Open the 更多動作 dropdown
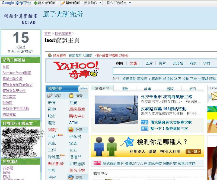This screenshot has height=180, width=217. click(92, 3)
